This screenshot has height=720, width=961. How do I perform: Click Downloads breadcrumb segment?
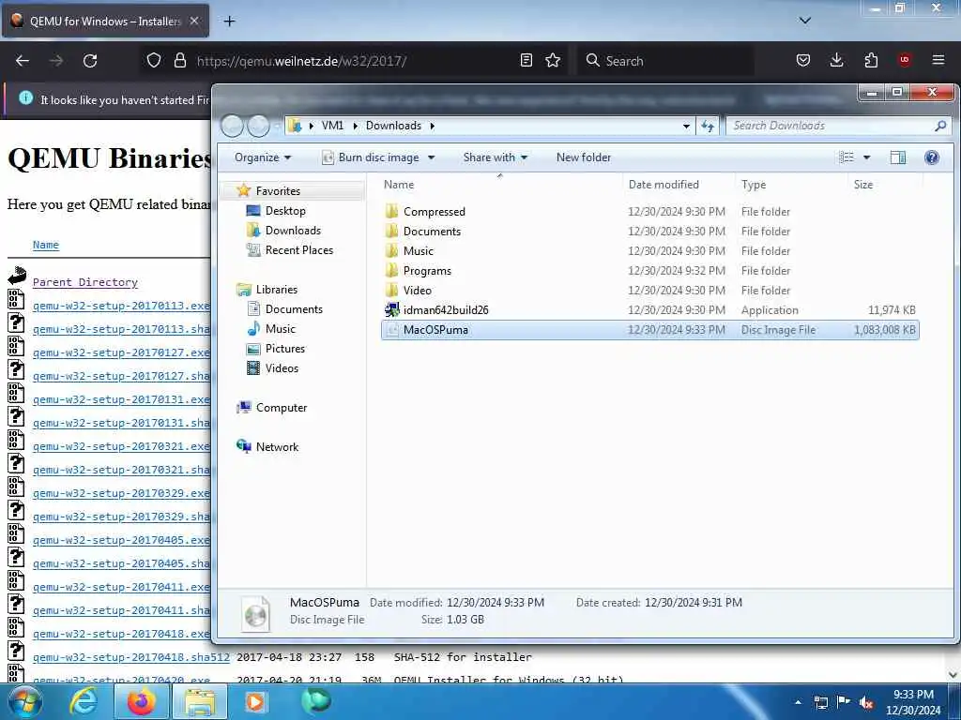tap(393, 126)
